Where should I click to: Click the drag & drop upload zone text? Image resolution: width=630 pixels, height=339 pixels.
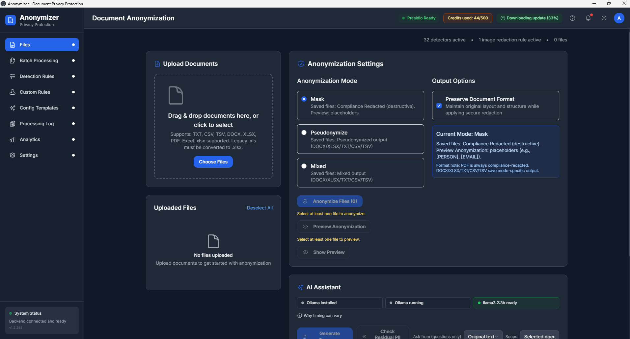coord(213,120)
